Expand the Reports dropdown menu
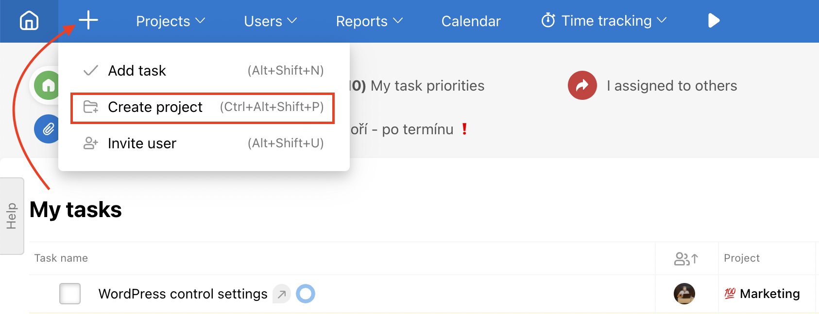The width and height of the screenshot is (819, 314). [x=369, y=21]
